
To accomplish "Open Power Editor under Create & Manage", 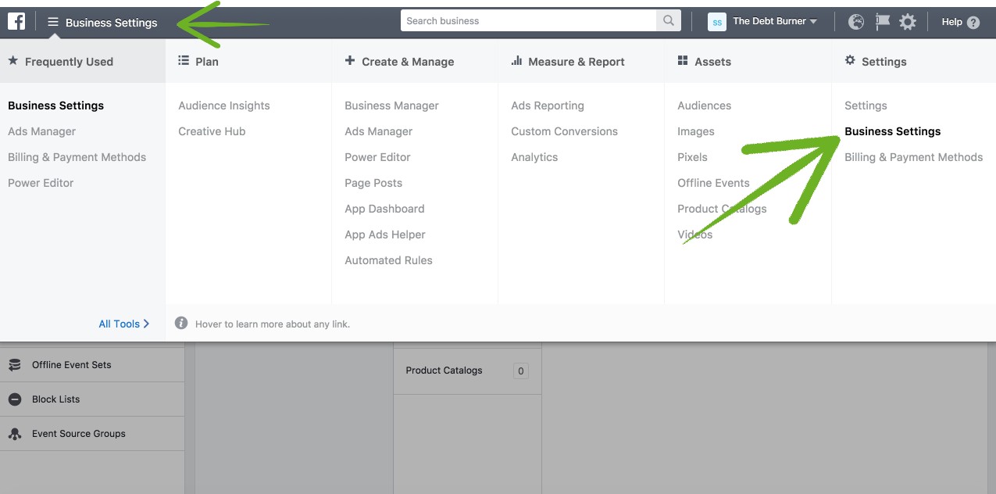I will point(377,157).
